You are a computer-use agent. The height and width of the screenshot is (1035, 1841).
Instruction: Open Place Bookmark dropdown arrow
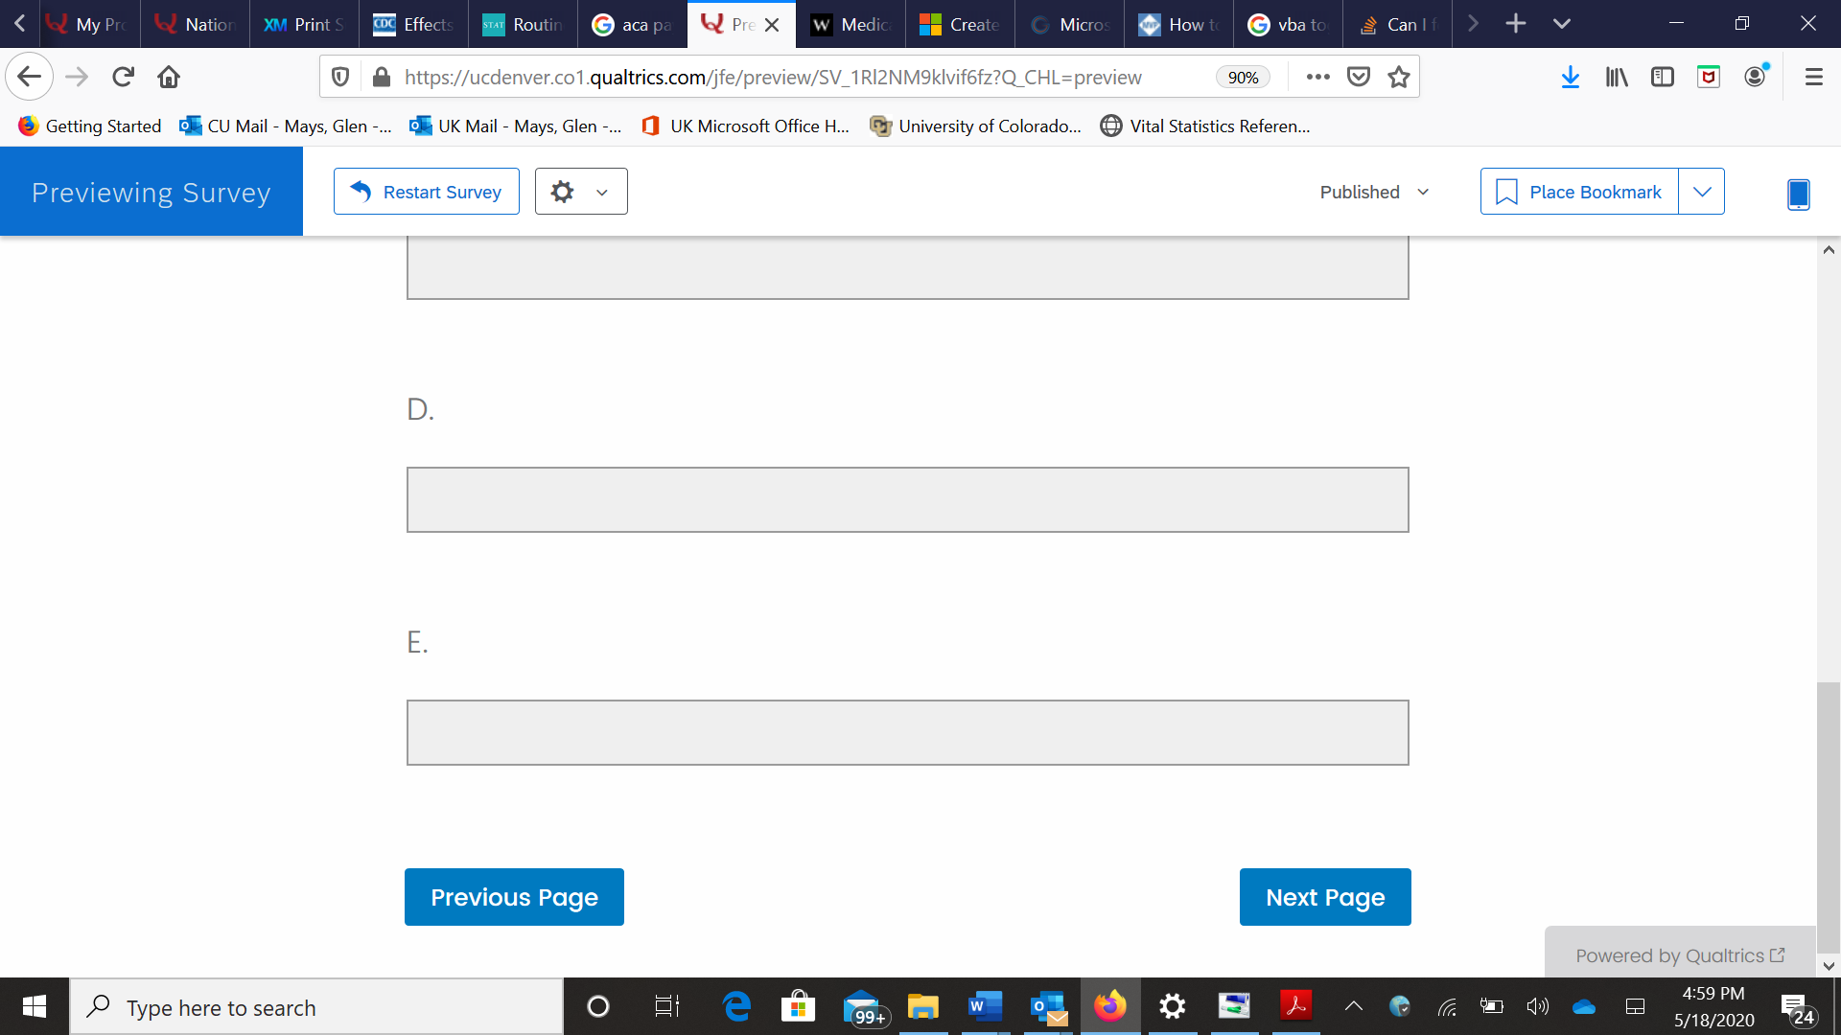[1702, 192]
